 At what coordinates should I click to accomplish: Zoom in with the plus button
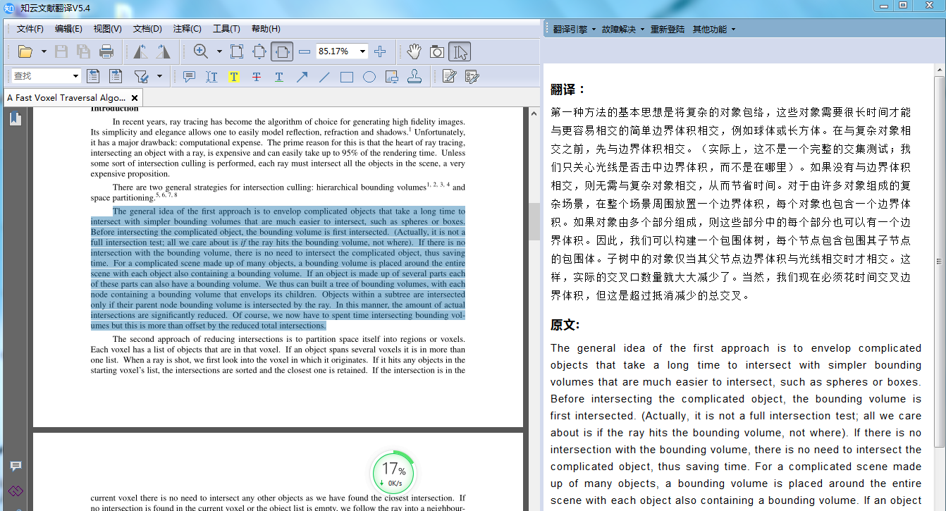pyautogui.click(x=380, y=51)
